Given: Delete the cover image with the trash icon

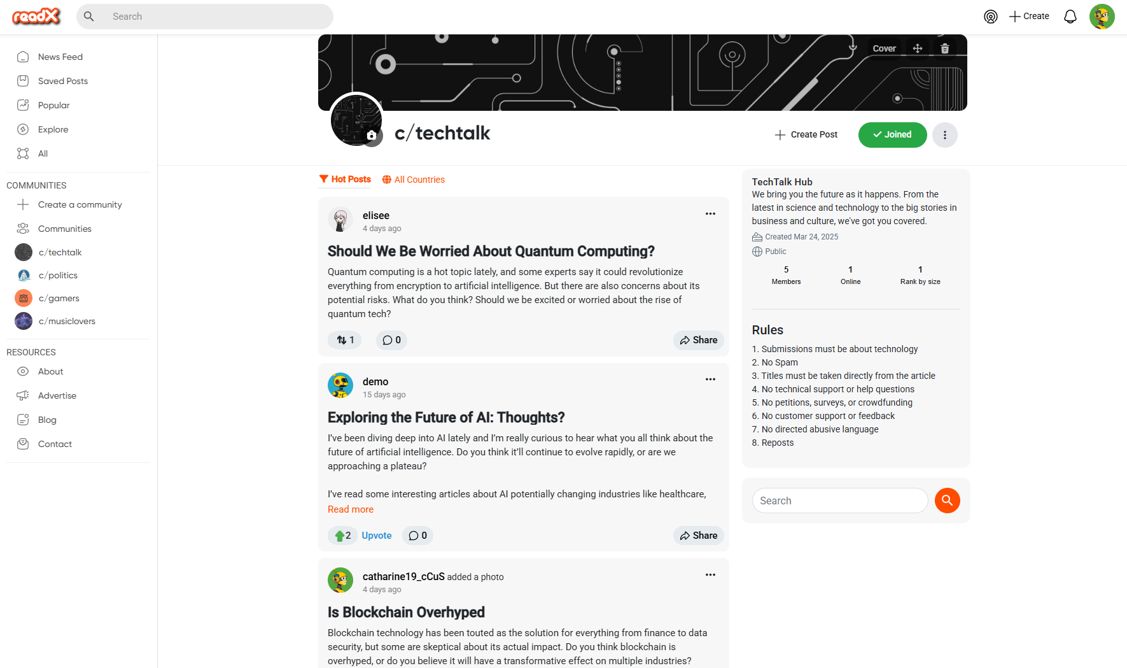Looking at the screenshot, I should tap(945, 48).
